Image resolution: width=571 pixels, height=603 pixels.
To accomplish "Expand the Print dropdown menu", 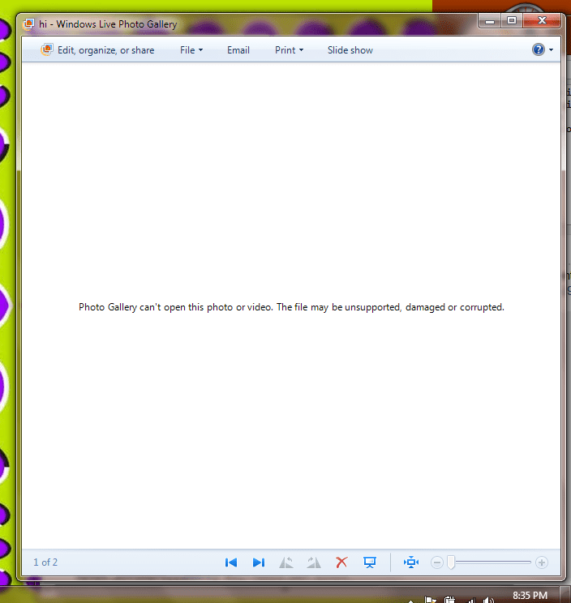I will 289,50.
